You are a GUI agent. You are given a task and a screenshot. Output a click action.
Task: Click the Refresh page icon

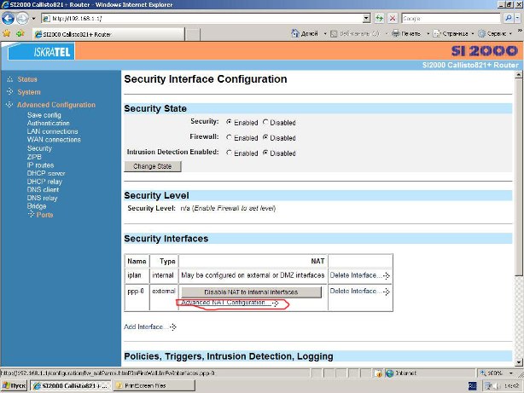(x=379, y=19)
